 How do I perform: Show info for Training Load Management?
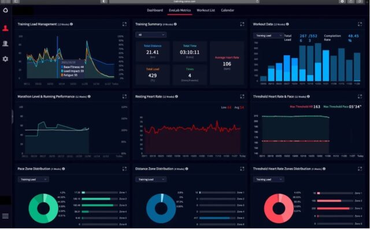72,24
